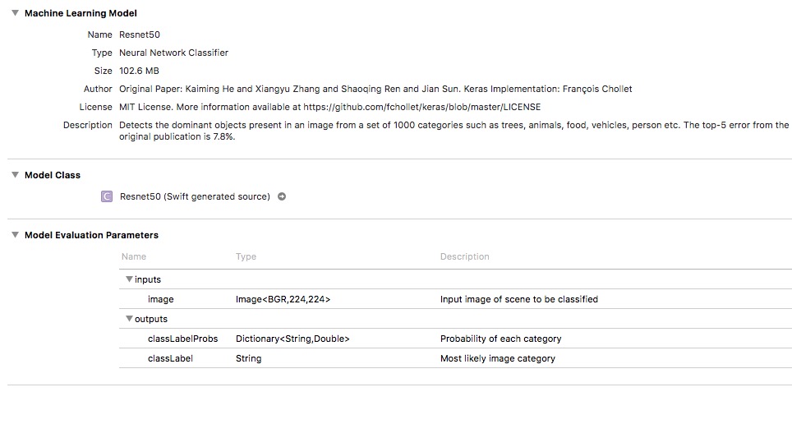Click the purple class icon beside Resnet50
Viewport: 792px width, 438px height.
pyautogui.click(x=106, y=196)
